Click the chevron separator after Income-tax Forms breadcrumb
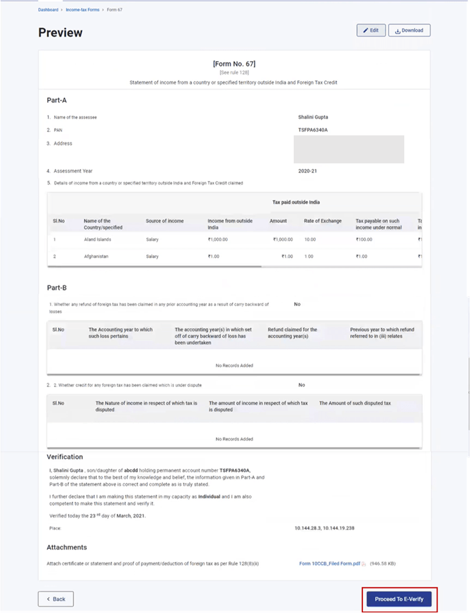The height and width of the screenshot is (613, 470). (x=104, y=9)
